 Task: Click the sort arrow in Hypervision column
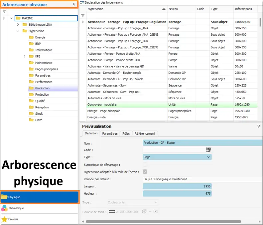(164, 9)
